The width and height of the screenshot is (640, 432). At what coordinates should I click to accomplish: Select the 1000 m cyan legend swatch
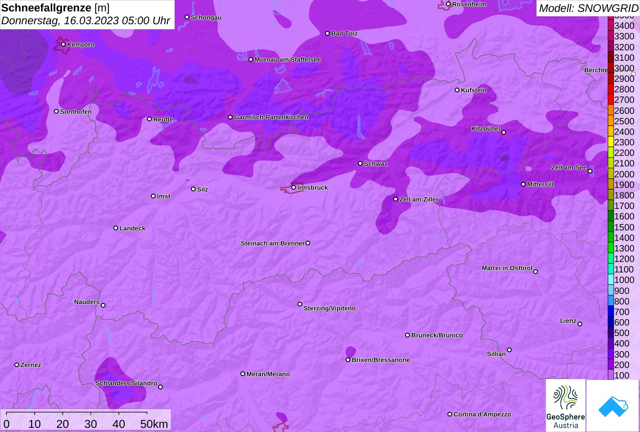pos(611,280)
